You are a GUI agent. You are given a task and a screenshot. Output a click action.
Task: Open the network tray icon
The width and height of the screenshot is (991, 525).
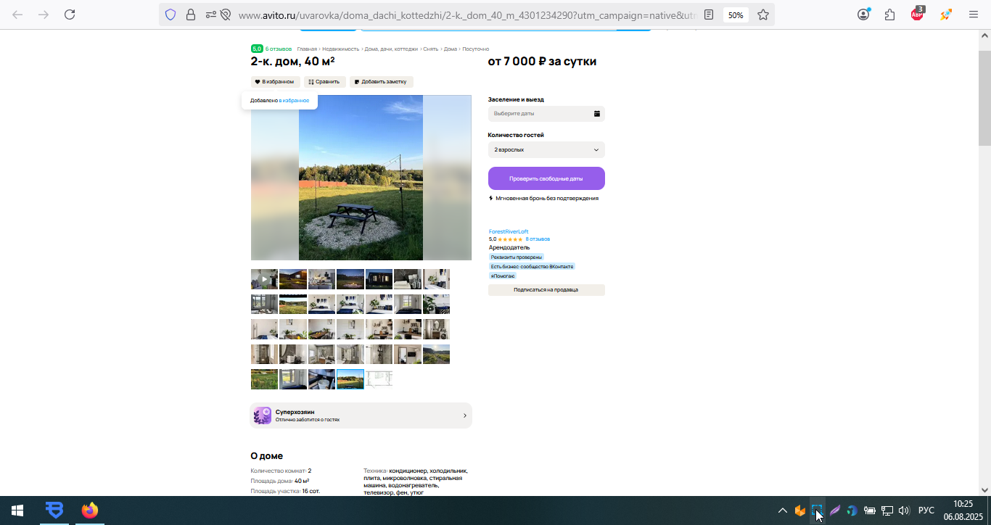[887, 510]
